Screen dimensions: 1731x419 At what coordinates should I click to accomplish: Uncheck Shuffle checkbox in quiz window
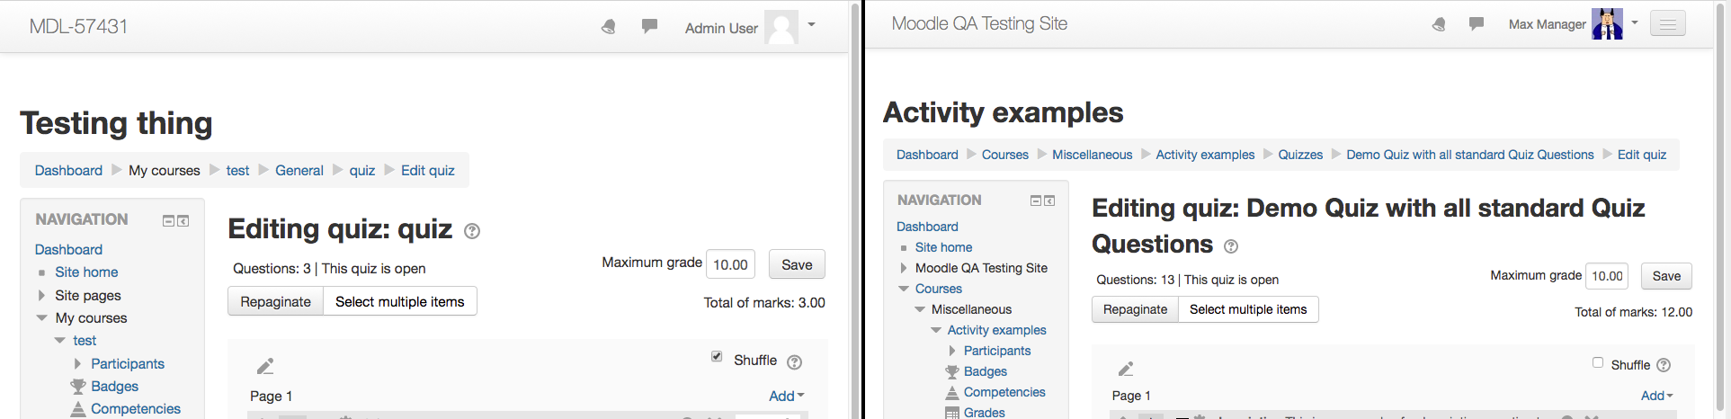717,356
